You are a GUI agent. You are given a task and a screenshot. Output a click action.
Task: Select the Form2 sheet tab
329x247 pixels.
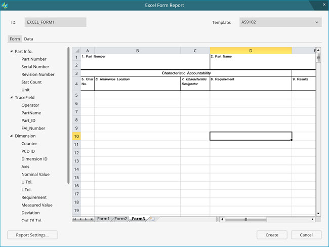coord(120,219)
